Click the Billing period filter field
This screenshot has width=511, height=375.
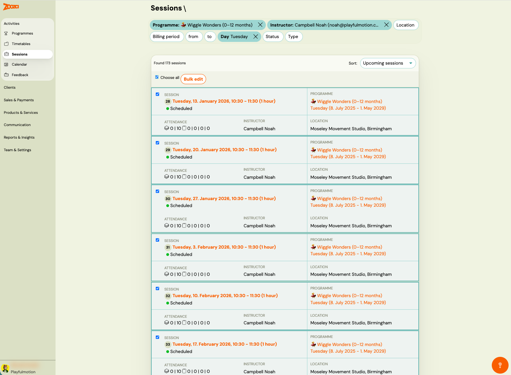click(x=166, y=37)
